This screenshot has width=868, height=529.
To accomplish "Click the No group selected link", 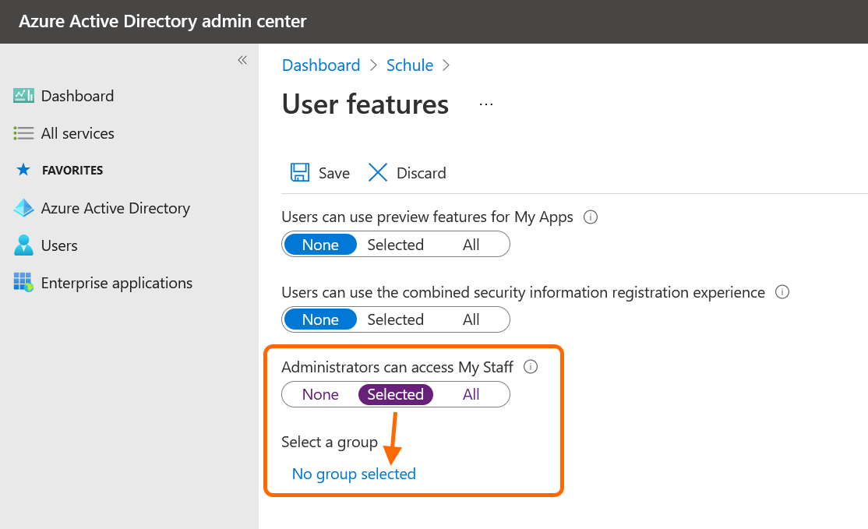I will 354,474.
